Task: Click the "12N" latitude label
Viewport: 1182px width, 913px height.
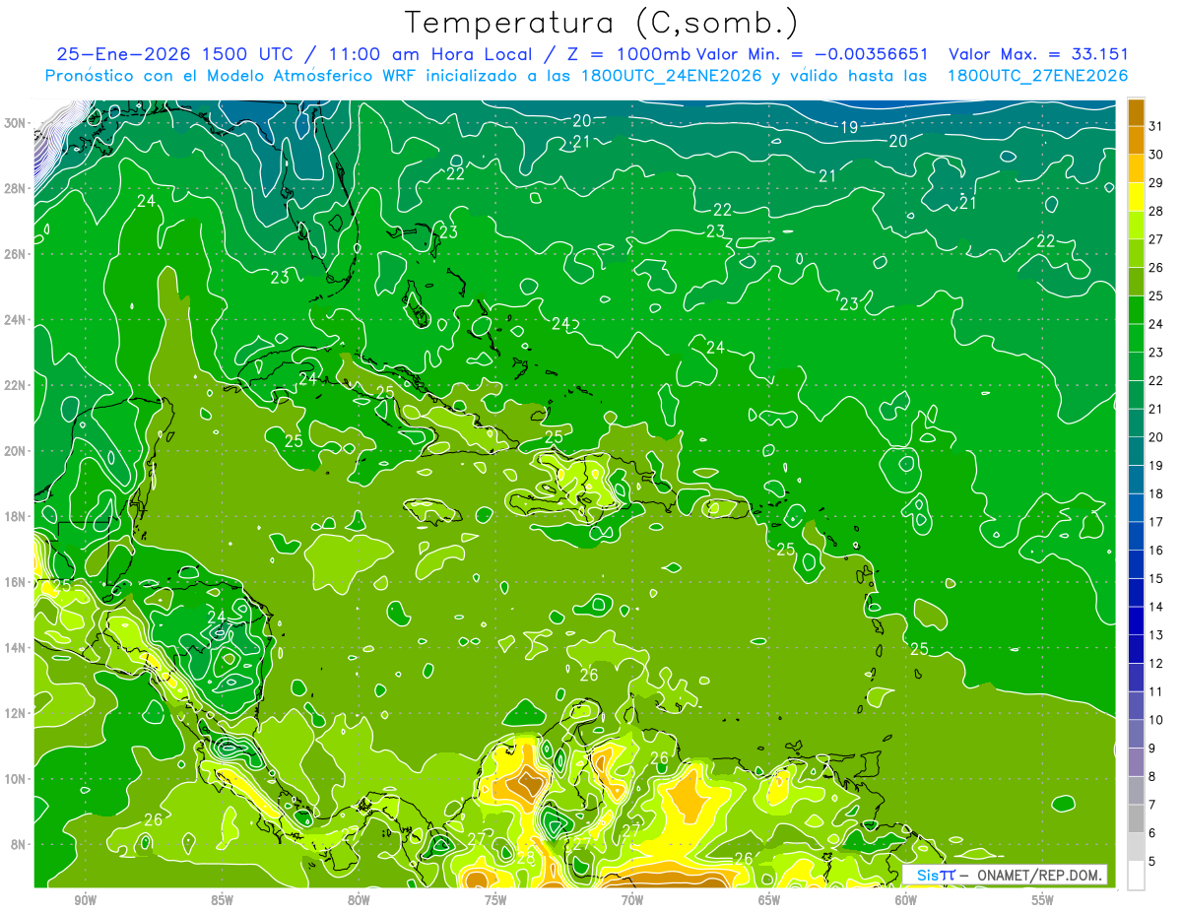Action: pos(15,713)
